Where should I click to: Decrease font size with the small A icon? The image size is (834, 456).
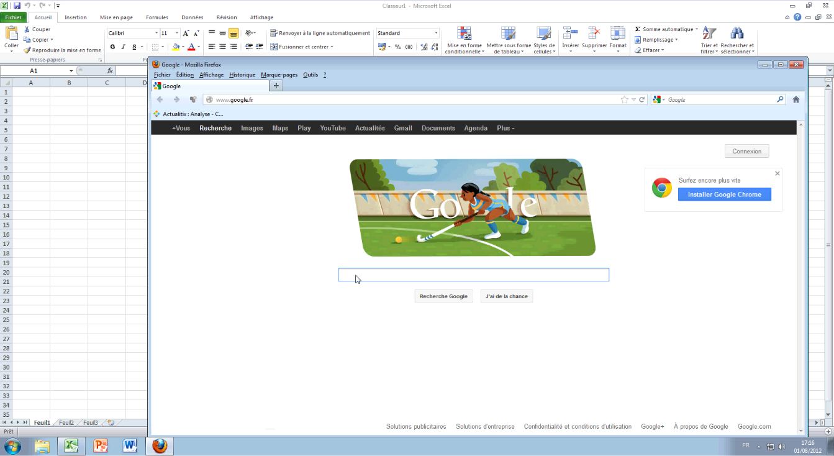196,33
